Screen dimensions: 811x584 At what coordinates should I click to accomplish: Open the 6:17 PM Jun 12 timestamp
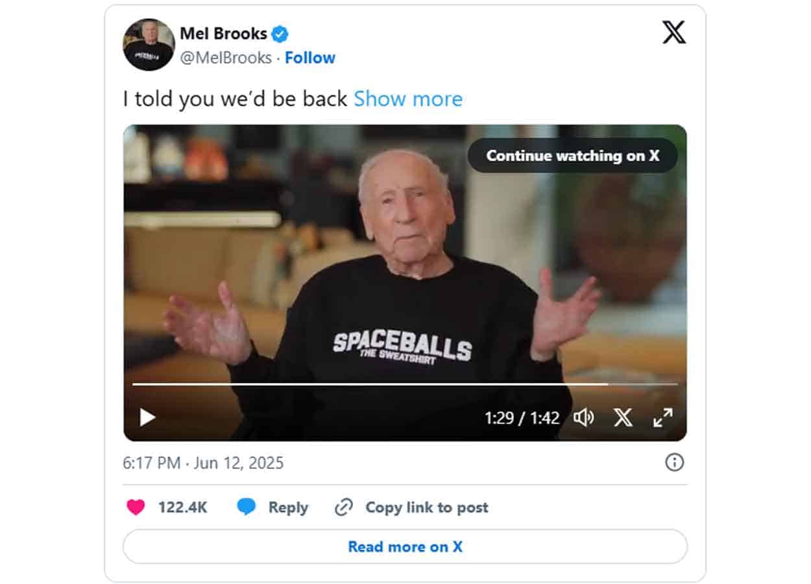pos(203,463)
